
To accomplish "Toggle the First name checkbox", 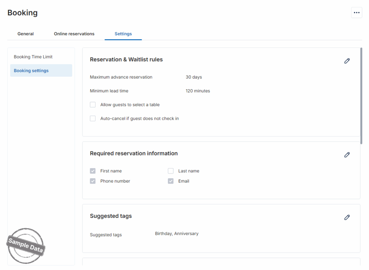I will click(93, 171).
